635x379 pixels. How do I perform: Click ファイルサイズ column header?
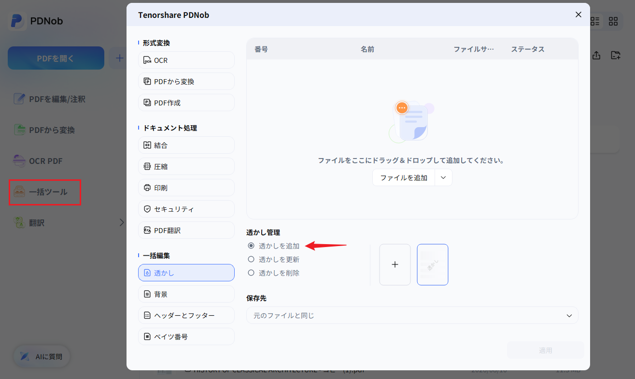click(474, 49)
